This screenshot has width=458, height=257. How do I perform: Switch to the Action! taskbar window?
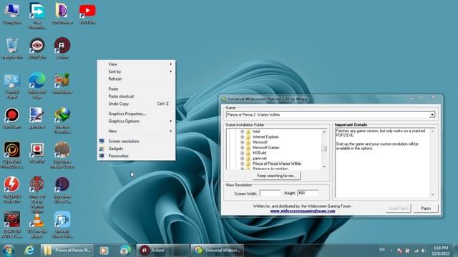click(162, 251)
